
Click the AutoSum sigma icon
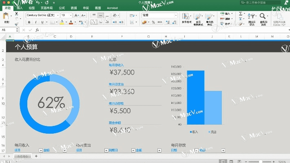tap(241, 13)
